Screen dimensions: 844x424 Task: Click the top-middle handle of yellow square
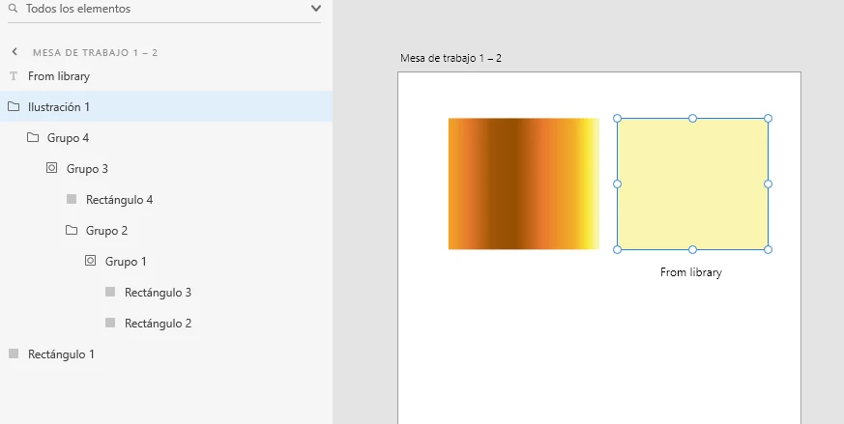[x=693, y=119]
